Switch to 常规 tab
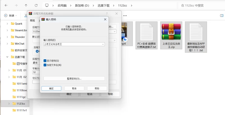 32,21
